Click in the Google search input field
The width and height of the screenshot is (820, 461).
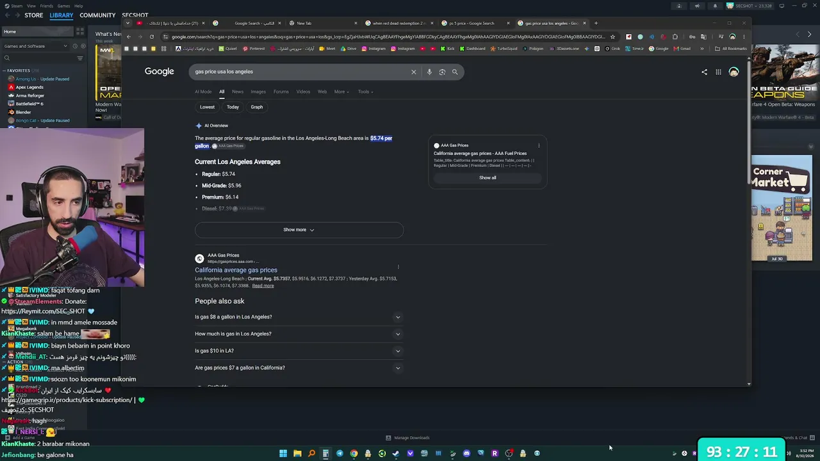(x=300, y=72)
